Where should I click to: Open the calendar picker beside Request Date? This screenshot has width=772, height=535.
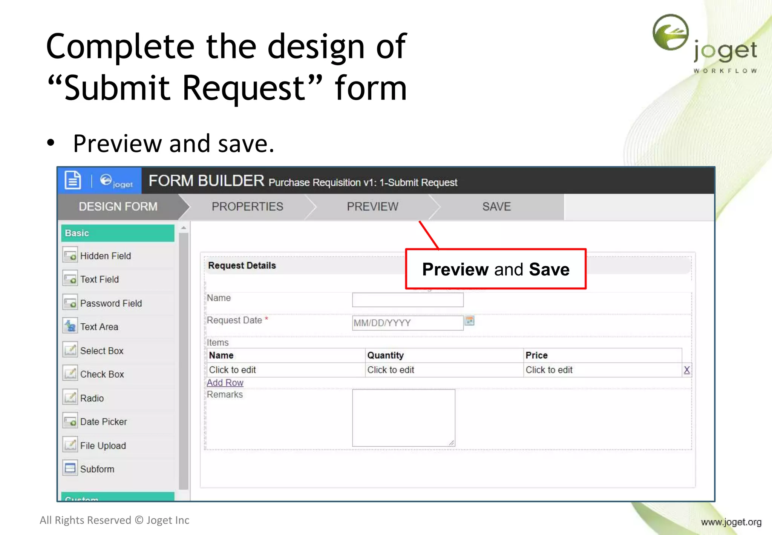coord(469,321)
